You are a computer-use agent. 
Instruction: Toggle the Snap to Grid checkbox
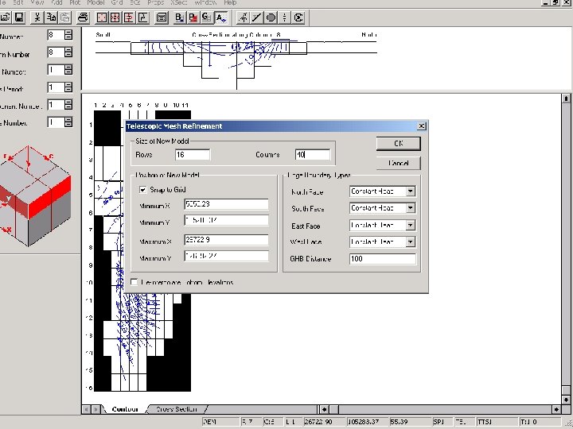tap(143, 190)
